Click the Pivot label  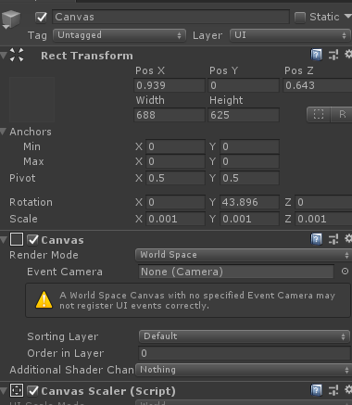pos(22,178)
